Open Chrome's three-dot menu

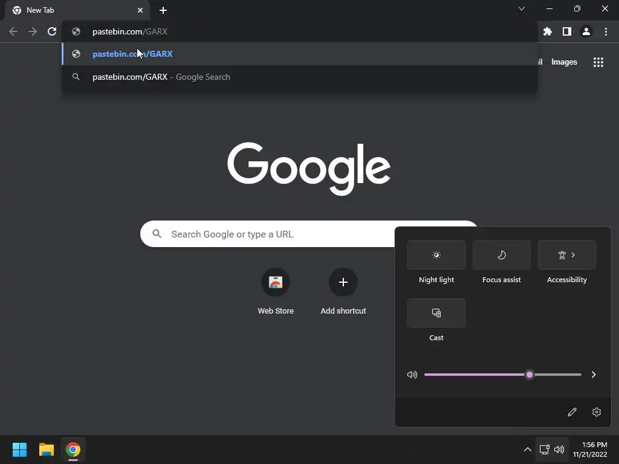[x=606, y=31]
